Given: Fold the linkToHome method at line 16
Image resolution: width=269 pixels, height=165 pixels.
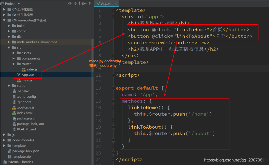Looking at the screenshot, I should (113, 108).
